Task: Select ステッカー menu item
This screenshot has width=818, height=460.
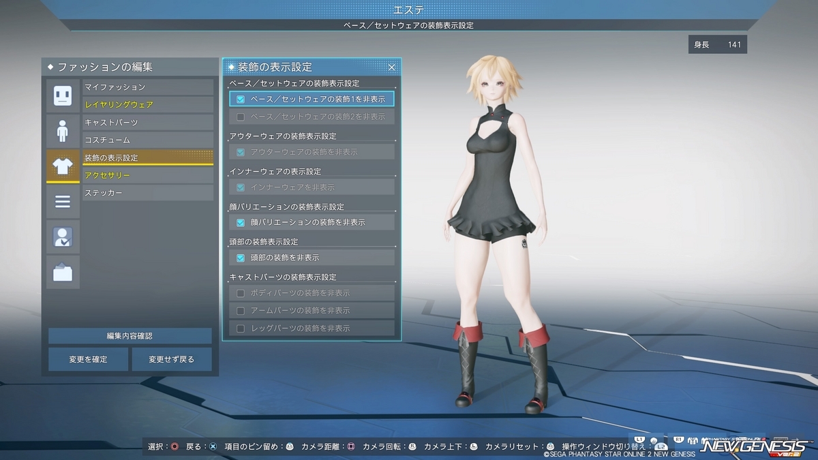Action: (x=148, y=194)
